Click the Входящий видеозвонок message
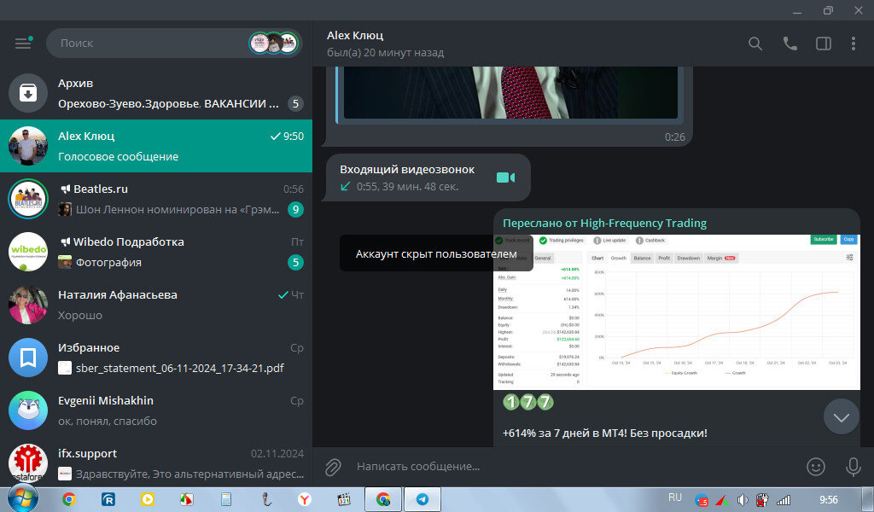The height and width of the screenshot is (512, 874). [x=427, y=177]
